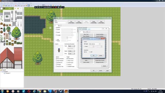Select the Single switch radio button
Viewport: 165px width, 93px height.
(x=85, y=44)
